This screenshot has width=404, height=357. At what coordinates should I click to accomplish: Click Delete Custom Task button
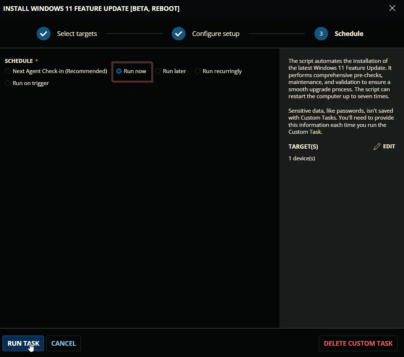pyautogui.click(x=358, y=343)
